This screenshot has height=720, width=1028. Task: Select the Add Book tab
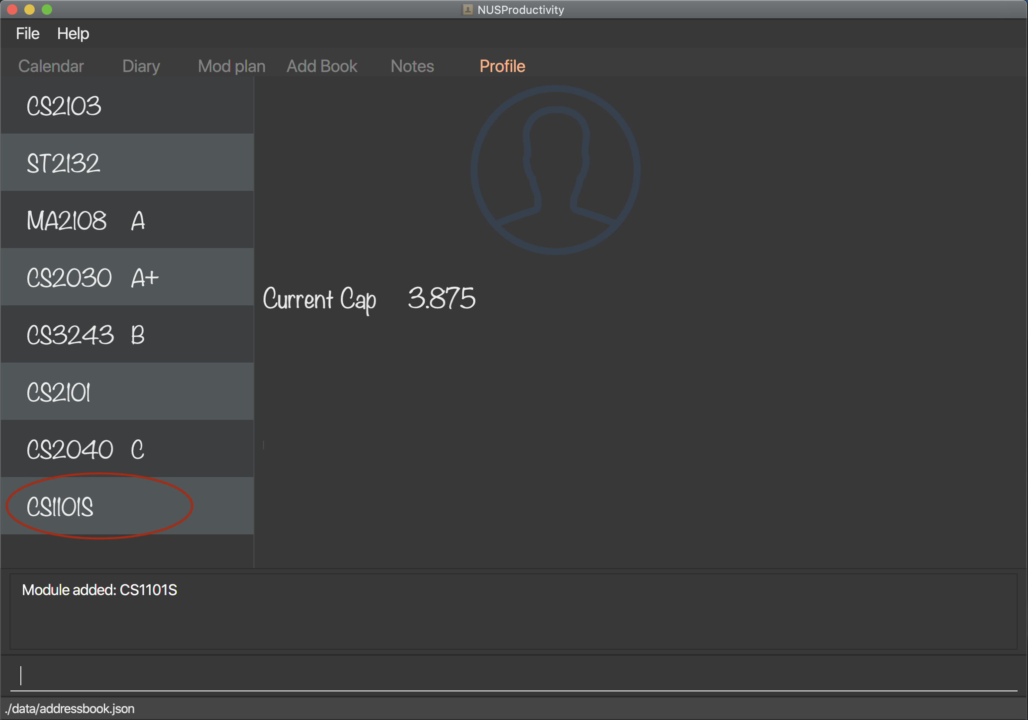pos(323,66)
